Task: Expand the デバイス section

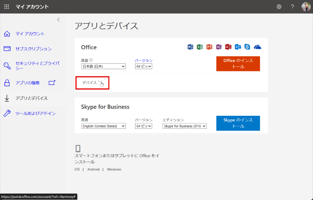Action: click(x=92, y=82)
